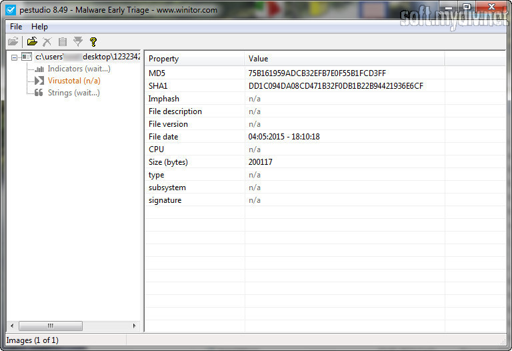Click the file icon beside c:\users path
The height and width of the screenshot is (351, 512).
pos(27,57)
